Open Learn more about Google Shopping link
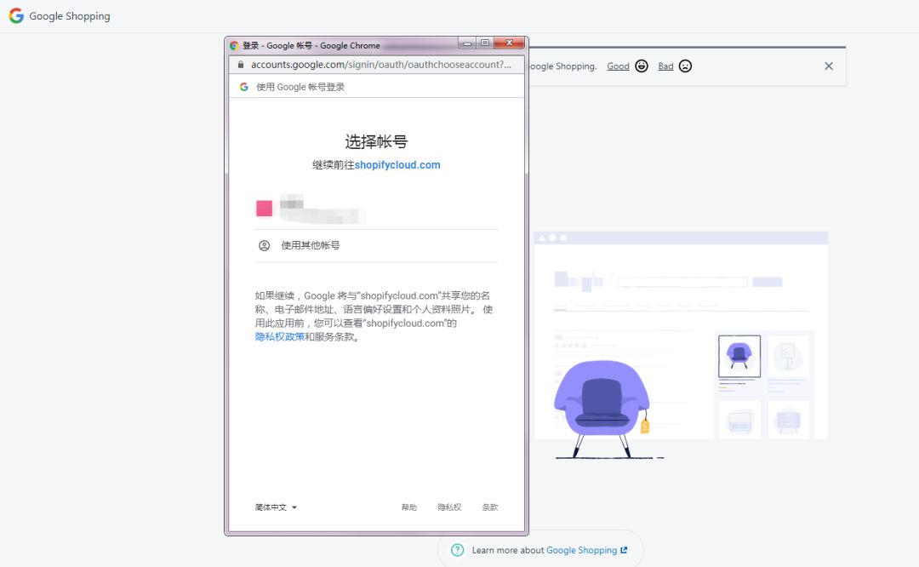The height and width of the screenshot is (567, 919). click(x=581, y=550)
